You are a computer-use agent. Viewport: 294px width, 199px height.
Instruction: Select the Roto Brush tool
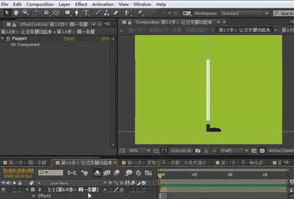128,13
